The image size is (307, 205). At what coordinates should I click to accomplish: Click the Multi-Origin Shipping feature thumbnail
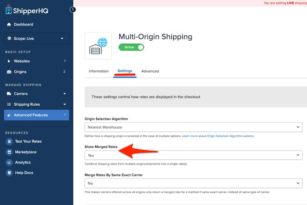pyautogui.click(x=98, y=46)
